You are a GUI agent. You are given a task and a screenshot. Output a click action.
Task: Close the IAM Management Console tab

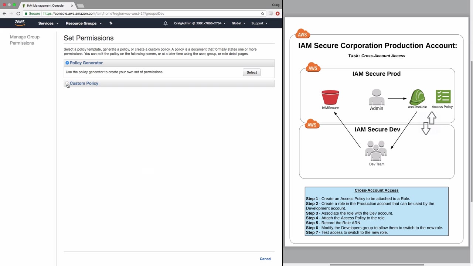pyautogui.click(x=72, y=6)
